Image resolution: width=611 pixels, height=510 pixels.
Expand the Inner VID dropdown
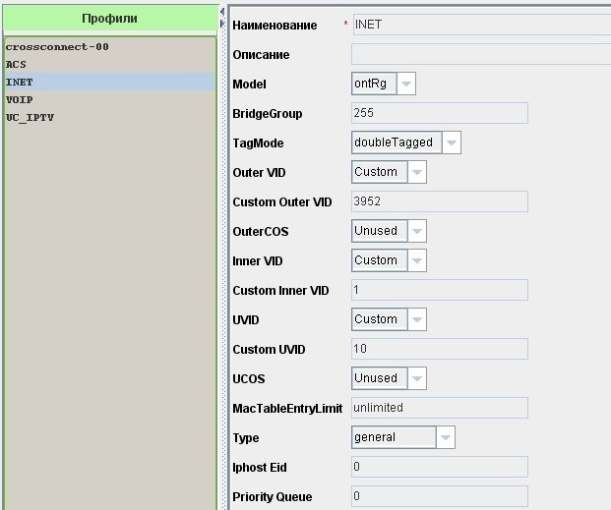tap(417, 260)
